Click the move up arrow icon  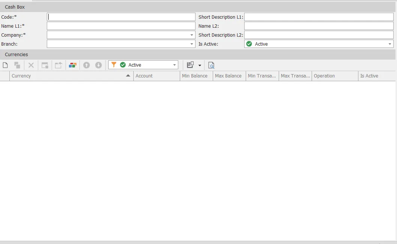point(87,65)
